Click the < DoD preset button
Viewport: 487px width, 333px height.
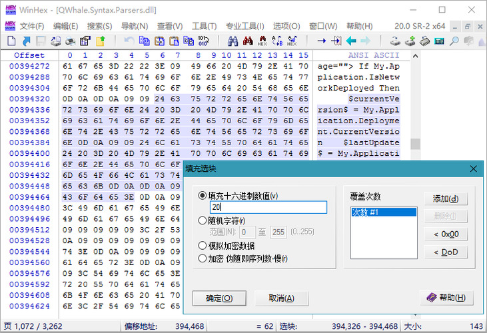click(x=446, y=252)
